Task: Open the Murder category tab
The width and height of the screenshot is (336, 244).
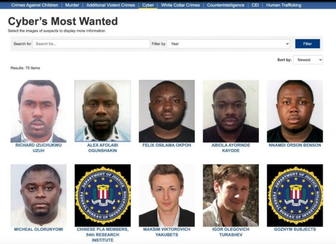Action: click(x=72, y=5)
